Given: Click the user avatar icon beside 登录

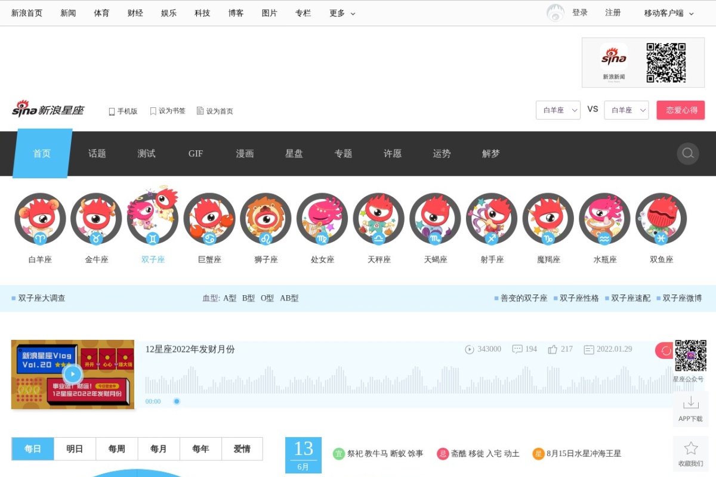Looking at the screenshot, I should click(x=555, y=13).
